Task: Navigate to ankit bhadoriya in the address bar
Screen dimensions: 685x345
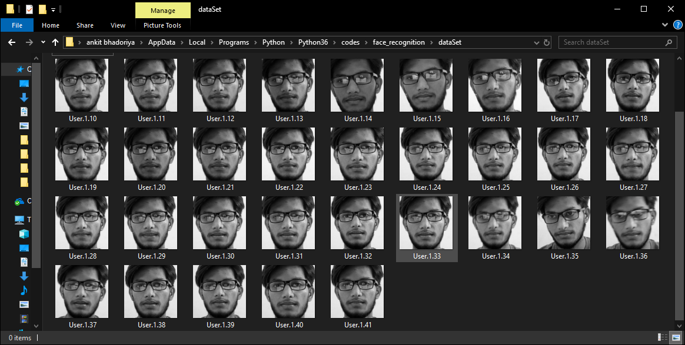Action: [x=111, y=42]
